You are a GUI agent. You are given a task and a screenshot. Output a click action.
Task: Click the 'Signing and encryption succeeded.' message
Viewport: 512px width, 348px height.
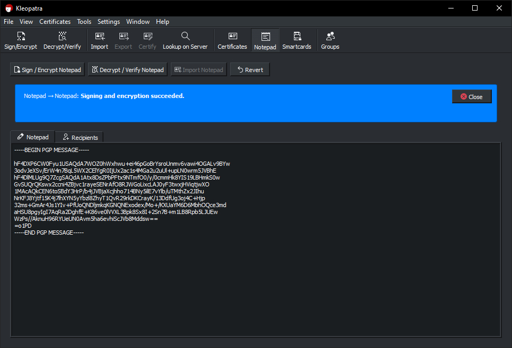coord(132,96)
